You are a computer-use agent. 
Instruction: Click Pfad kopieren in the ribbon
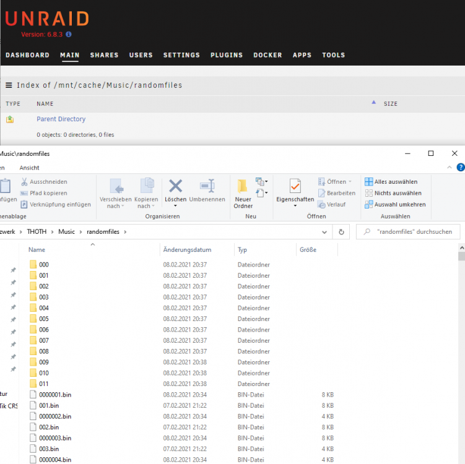tap(43, 193)
